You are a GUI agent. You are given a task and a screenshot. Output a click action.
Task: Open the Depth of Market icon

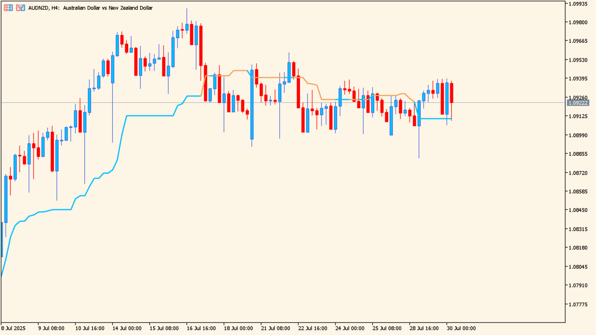click(8, 8)
